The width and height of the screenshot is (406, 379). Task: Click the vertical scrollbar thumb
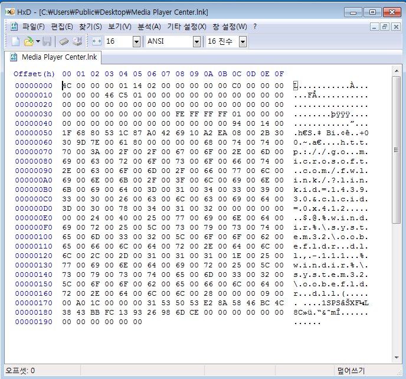tap(397, 150)
